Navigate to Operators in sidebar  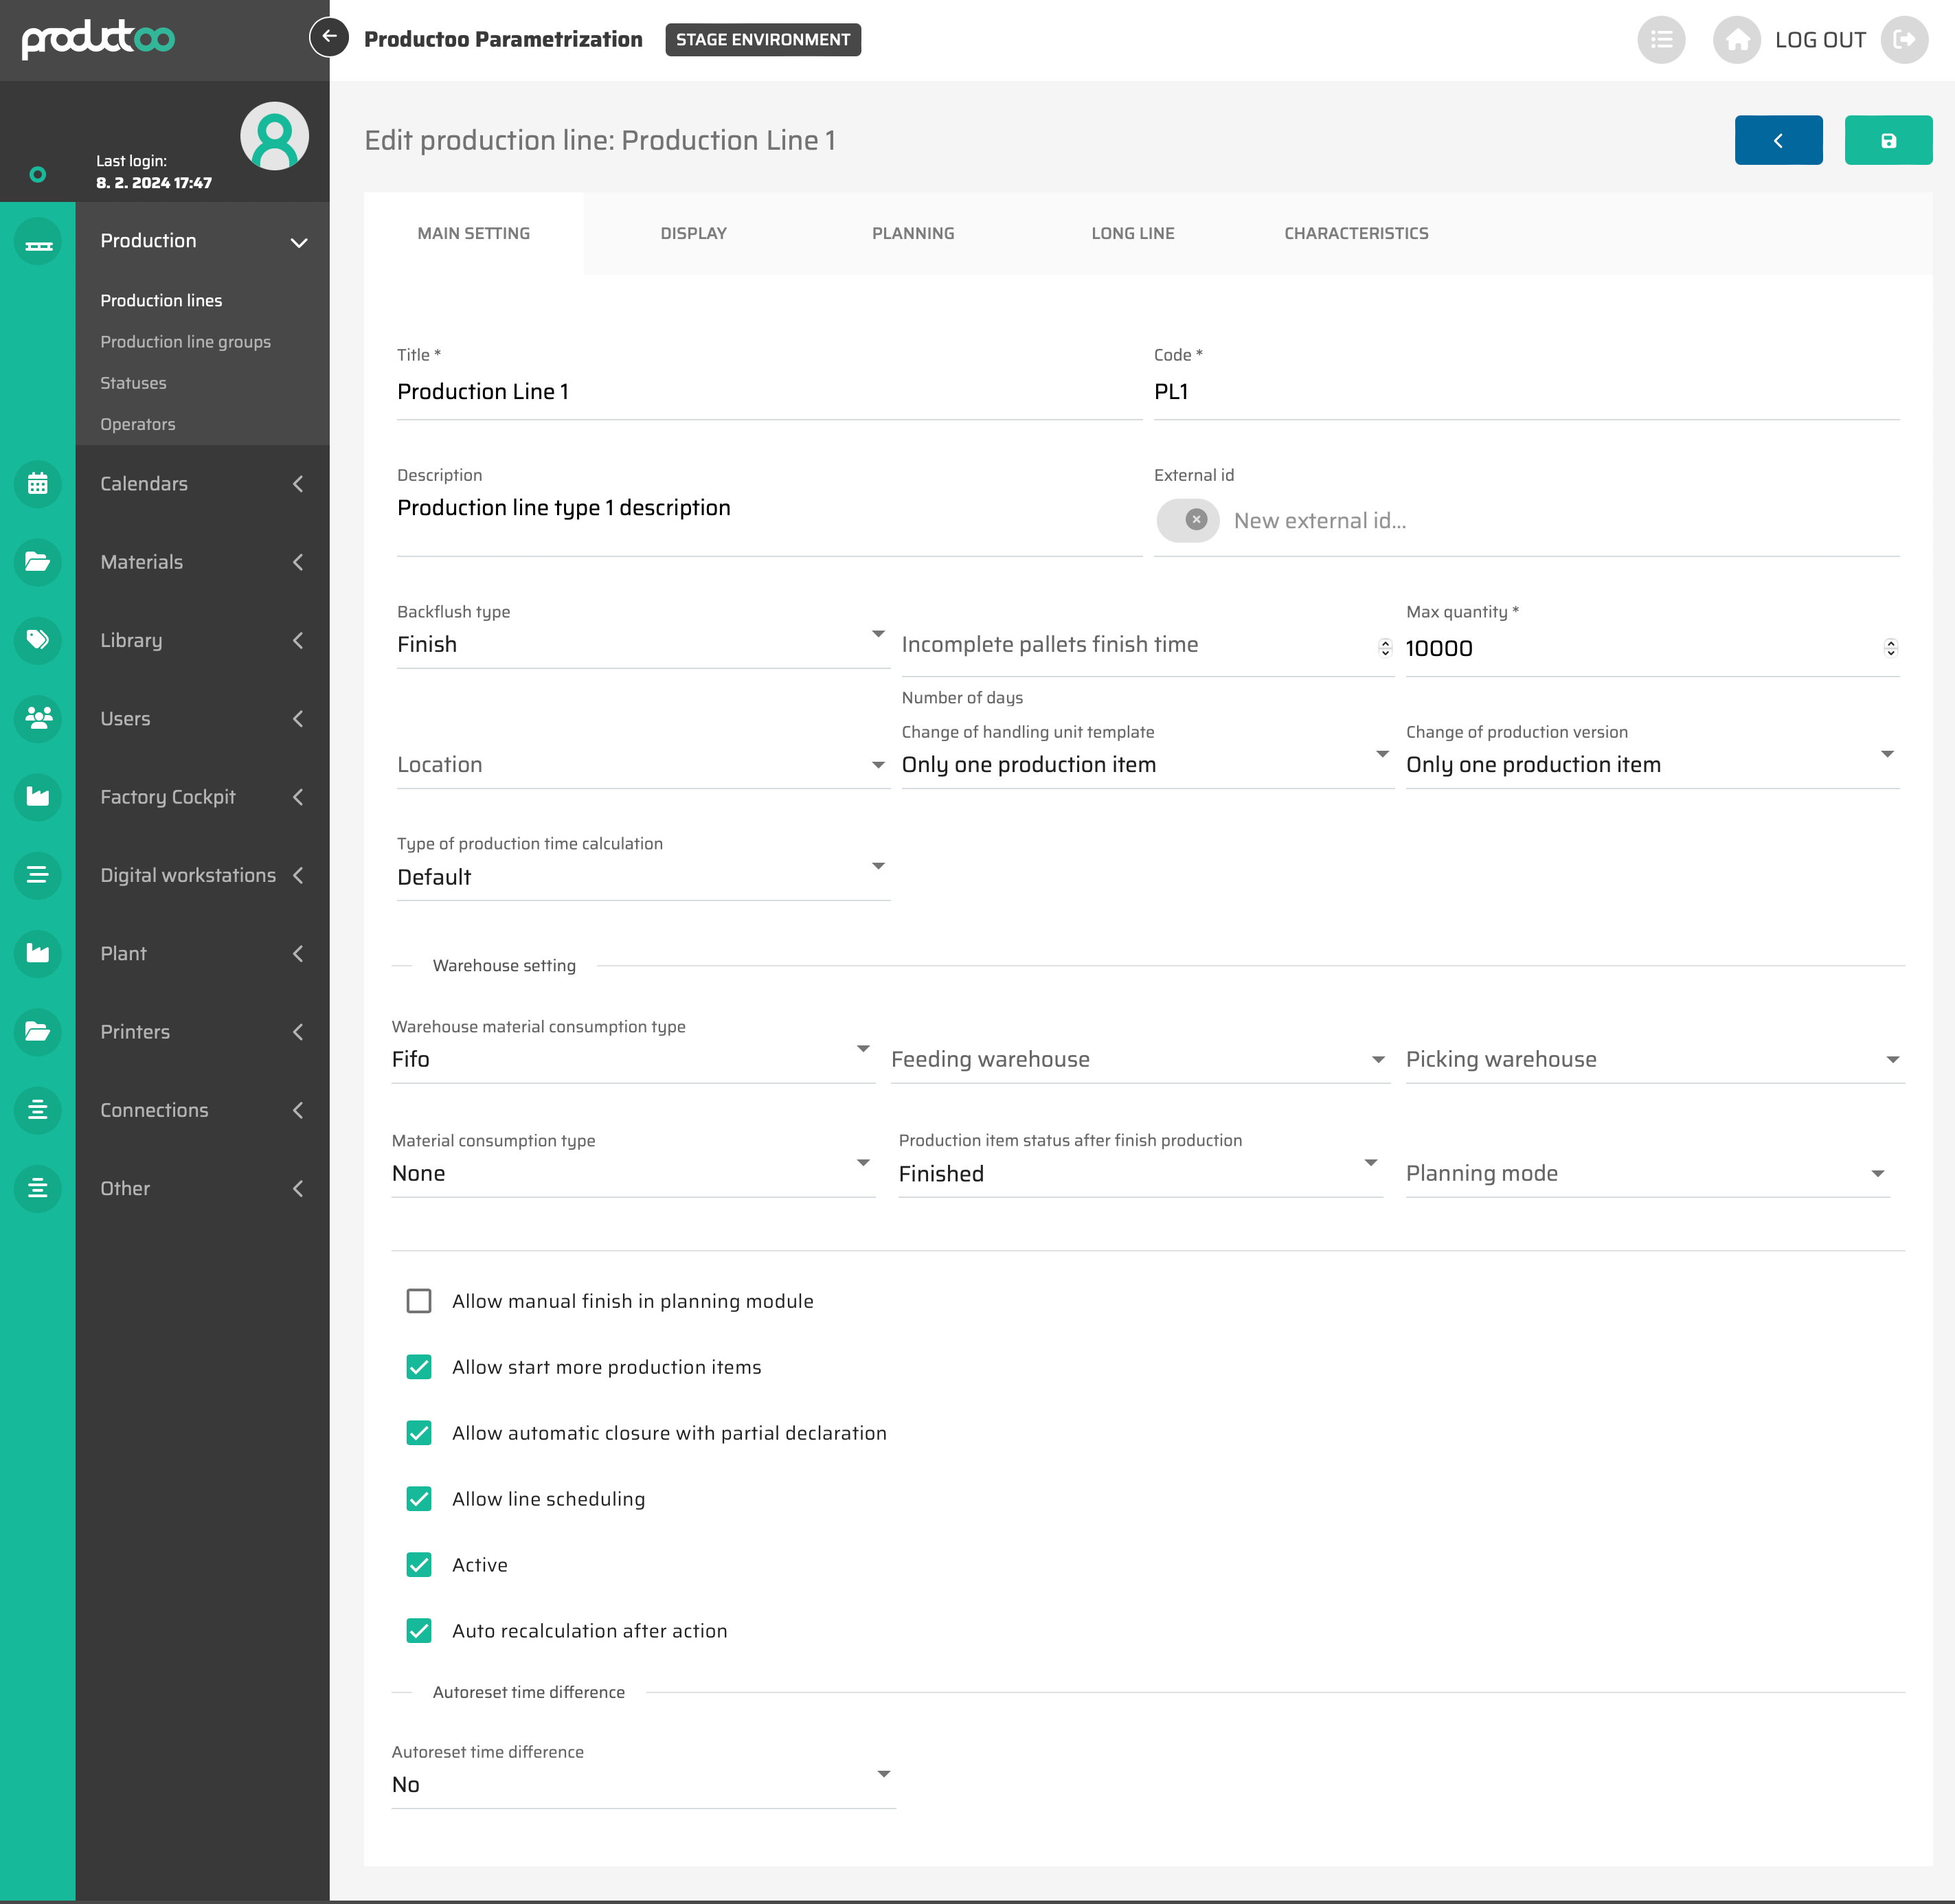point(138,424)
